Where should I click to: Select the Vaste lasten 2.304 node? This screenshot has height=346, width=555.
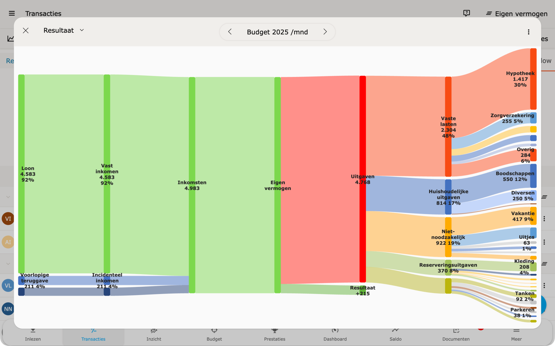pyautogui.click(x=448, y=127)
